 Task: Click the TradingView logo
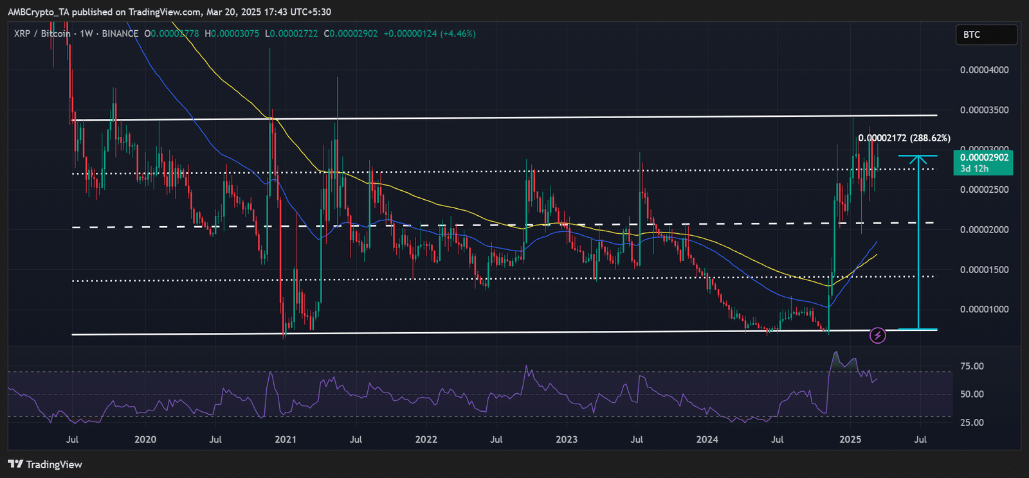pos(45,465)
